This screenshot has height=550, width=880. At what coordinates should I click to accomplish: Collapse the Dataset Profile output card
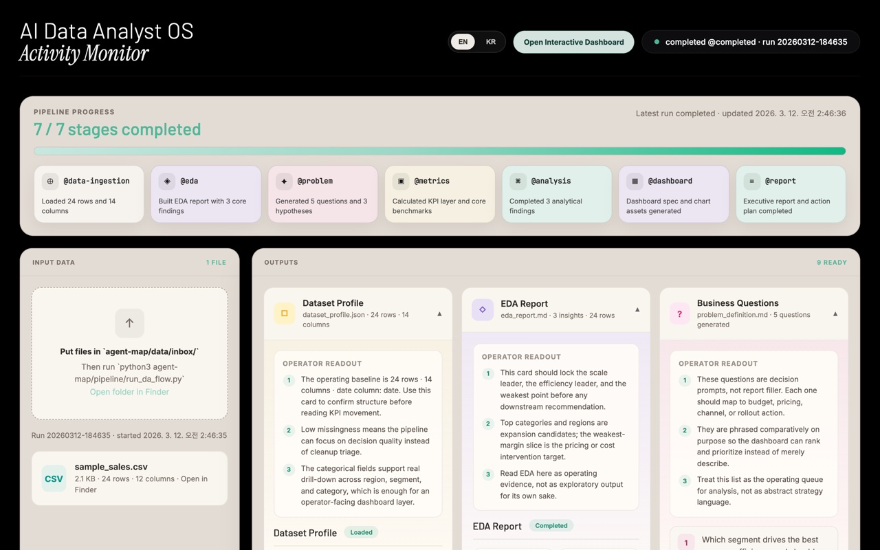[x=439, y=313]
